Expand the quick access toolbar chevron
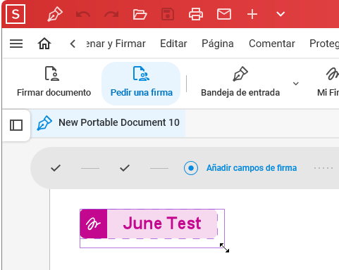Viewport: 339px width, 270px height. [x=281, y=14]
